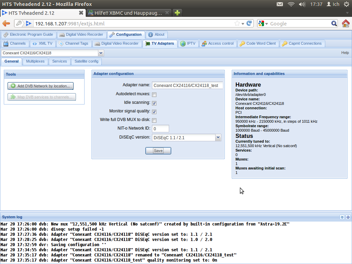Switch to the XML TV tab
The width and height of the screenshot is (352, 264).
point(43,44)
